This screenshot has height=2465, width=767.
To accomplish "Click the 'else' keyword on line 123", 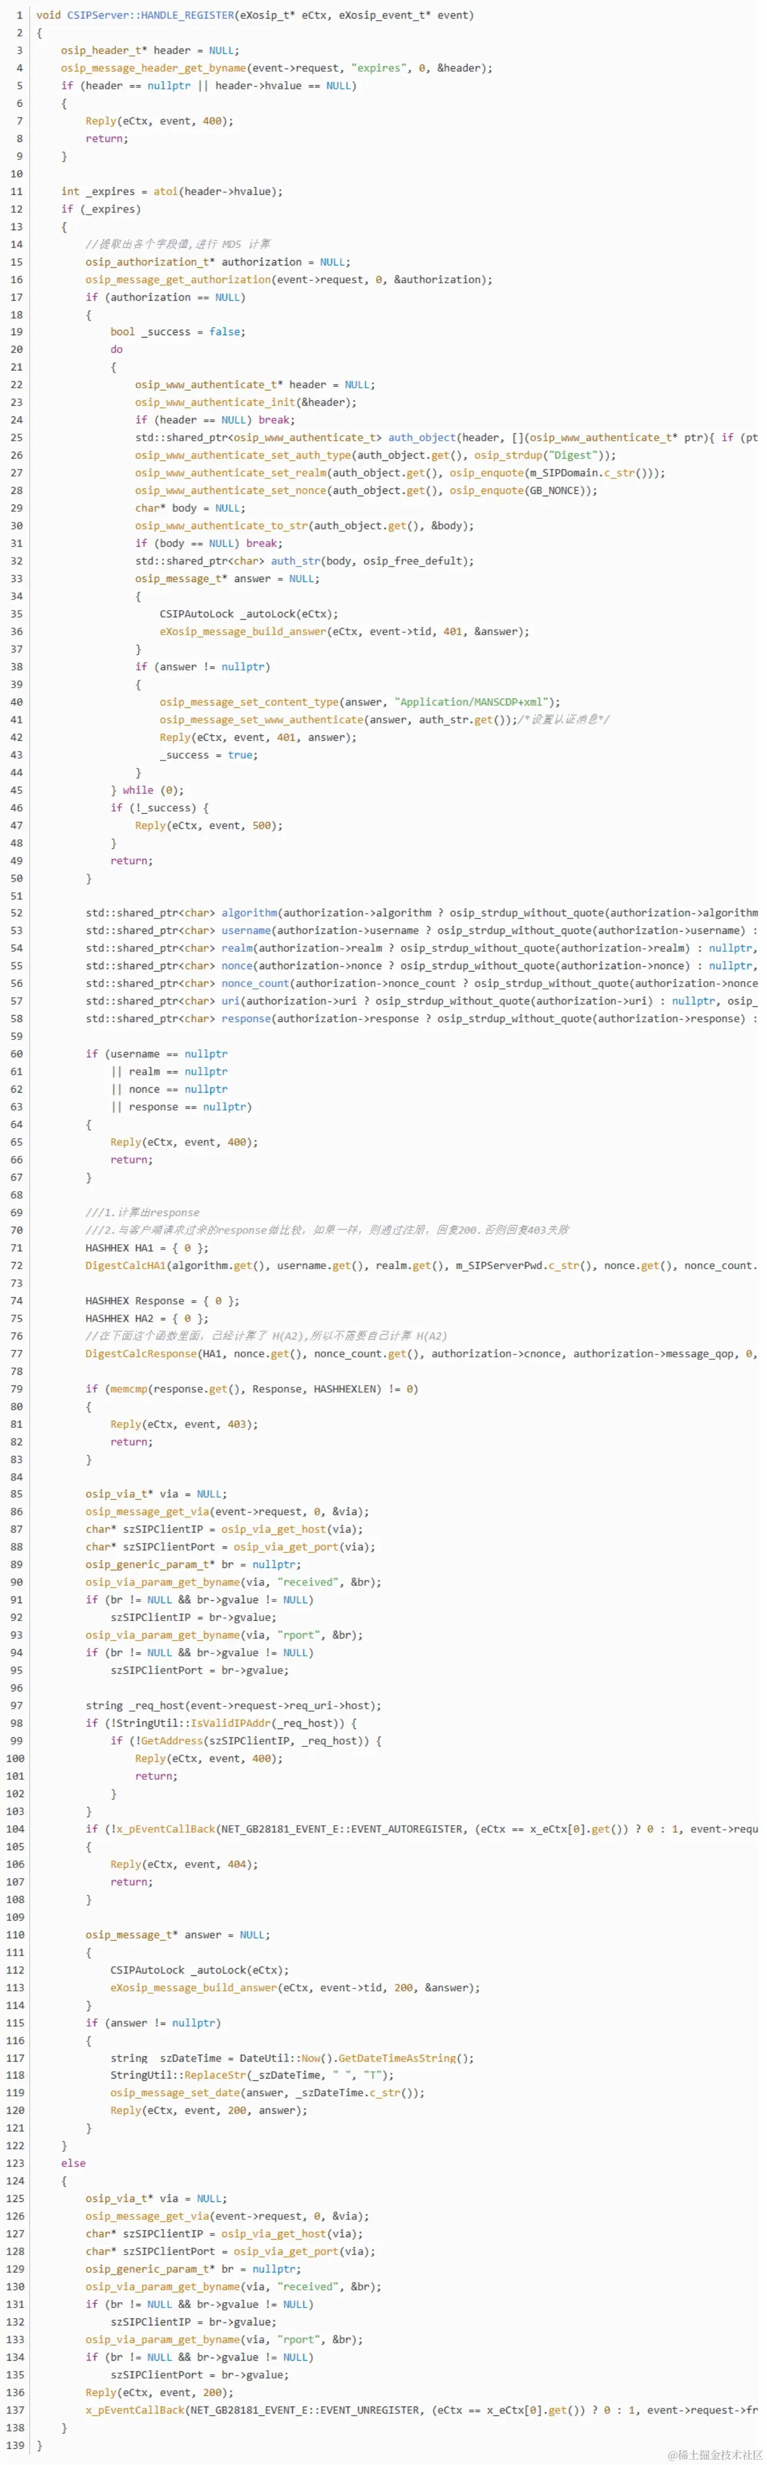I will [73, 2164].
